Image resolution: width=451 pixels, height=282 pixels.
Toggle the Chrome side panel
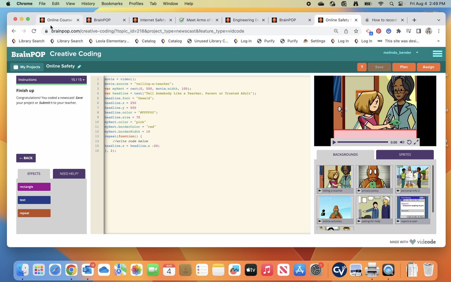(x=418, y=31)
